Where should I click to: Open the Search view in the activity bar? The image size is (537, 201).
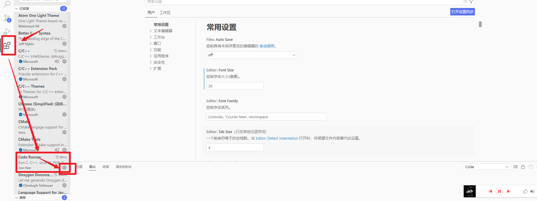[x=7, y=4]
